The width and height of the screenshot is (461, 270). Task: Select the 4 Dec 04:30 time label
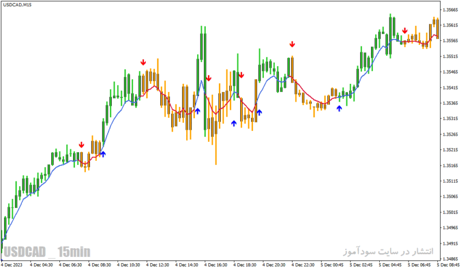pyautogui.click(x=41, y=265)
